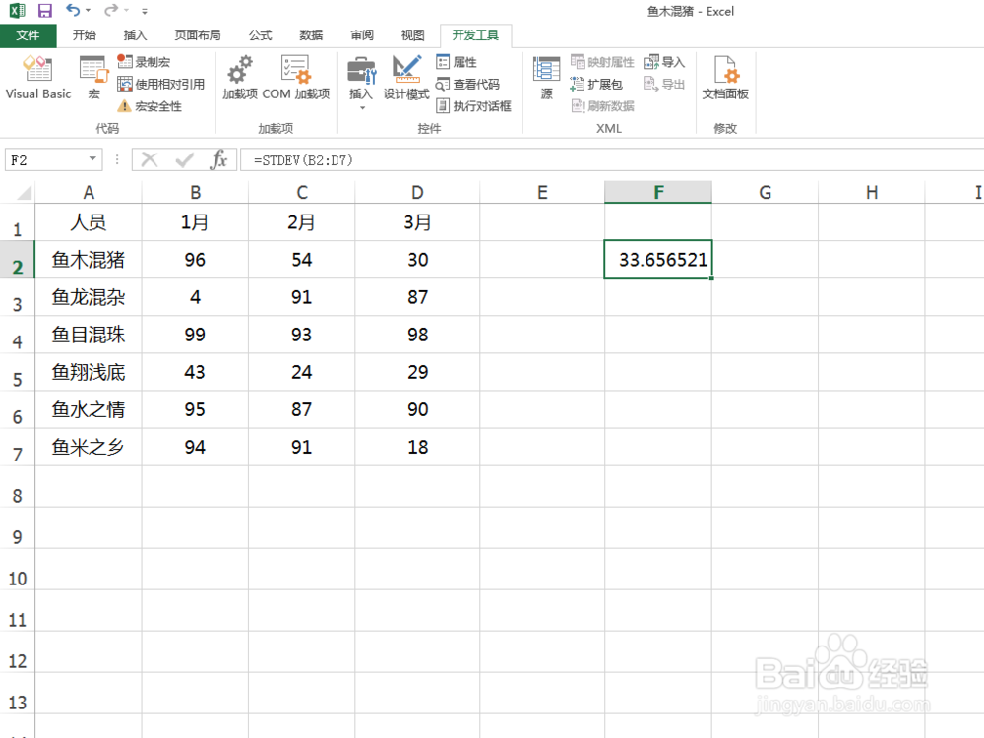Undo the last action
This screenshot has width=984, height=738.
[x=73, y=11]
